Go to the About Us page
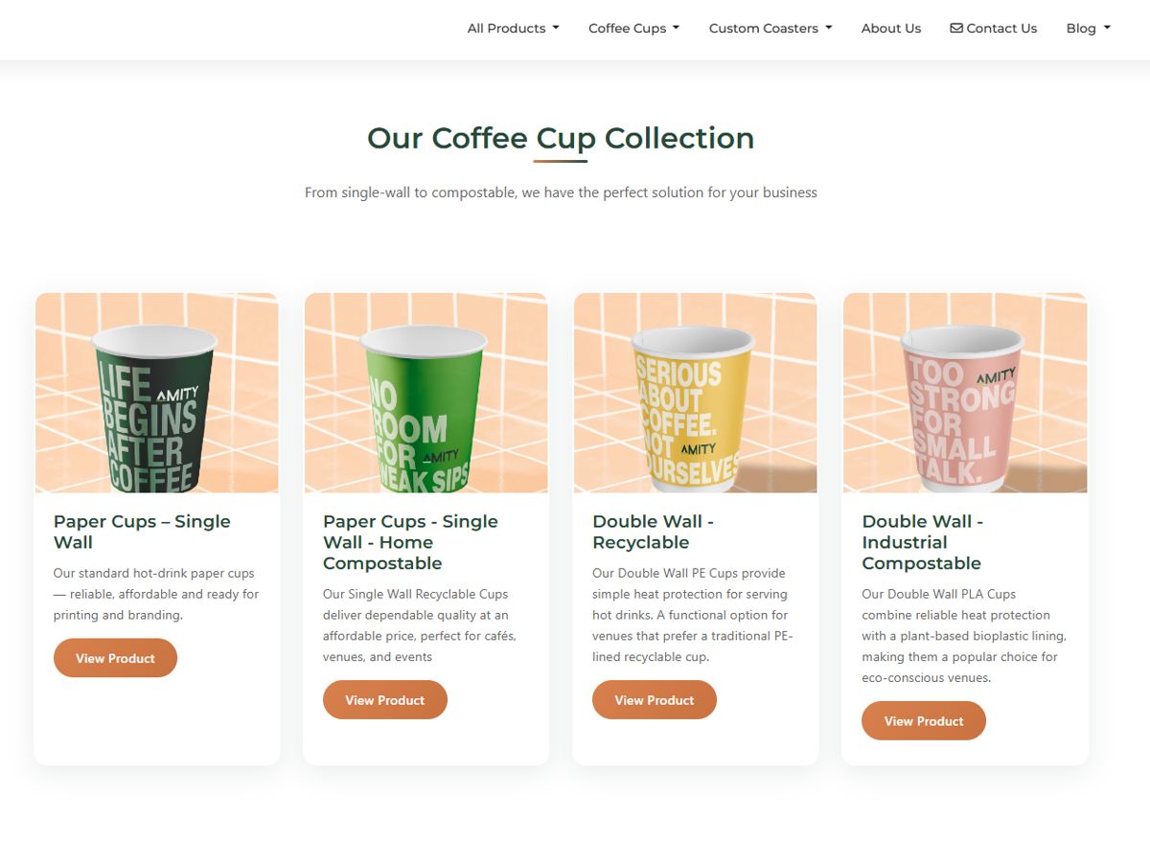Viewport: 1150px width, 862px height. tap(891, 29)
